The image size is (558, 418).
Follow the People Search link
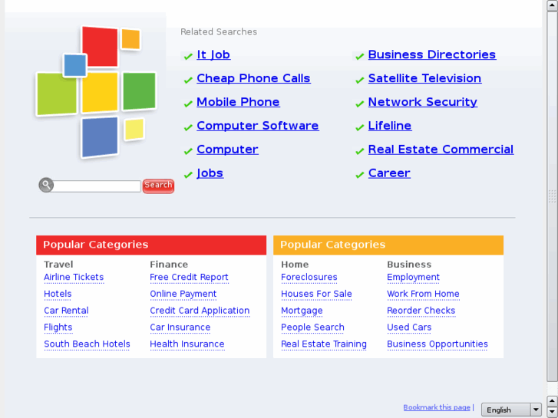pos(313,327)
